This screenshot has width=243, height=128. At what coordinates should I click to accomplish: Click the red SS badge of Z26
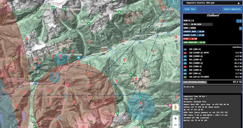pyautogui.click(x=185, y=53)
